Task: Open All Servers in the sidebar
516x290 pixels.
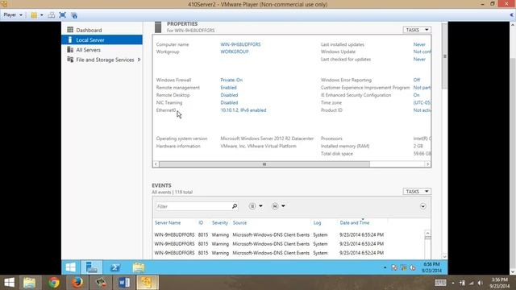Action: 88,50
